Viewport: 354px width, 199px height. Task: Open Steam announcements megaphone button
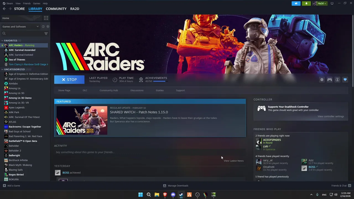pyautogui.click(x=296, y=3)
